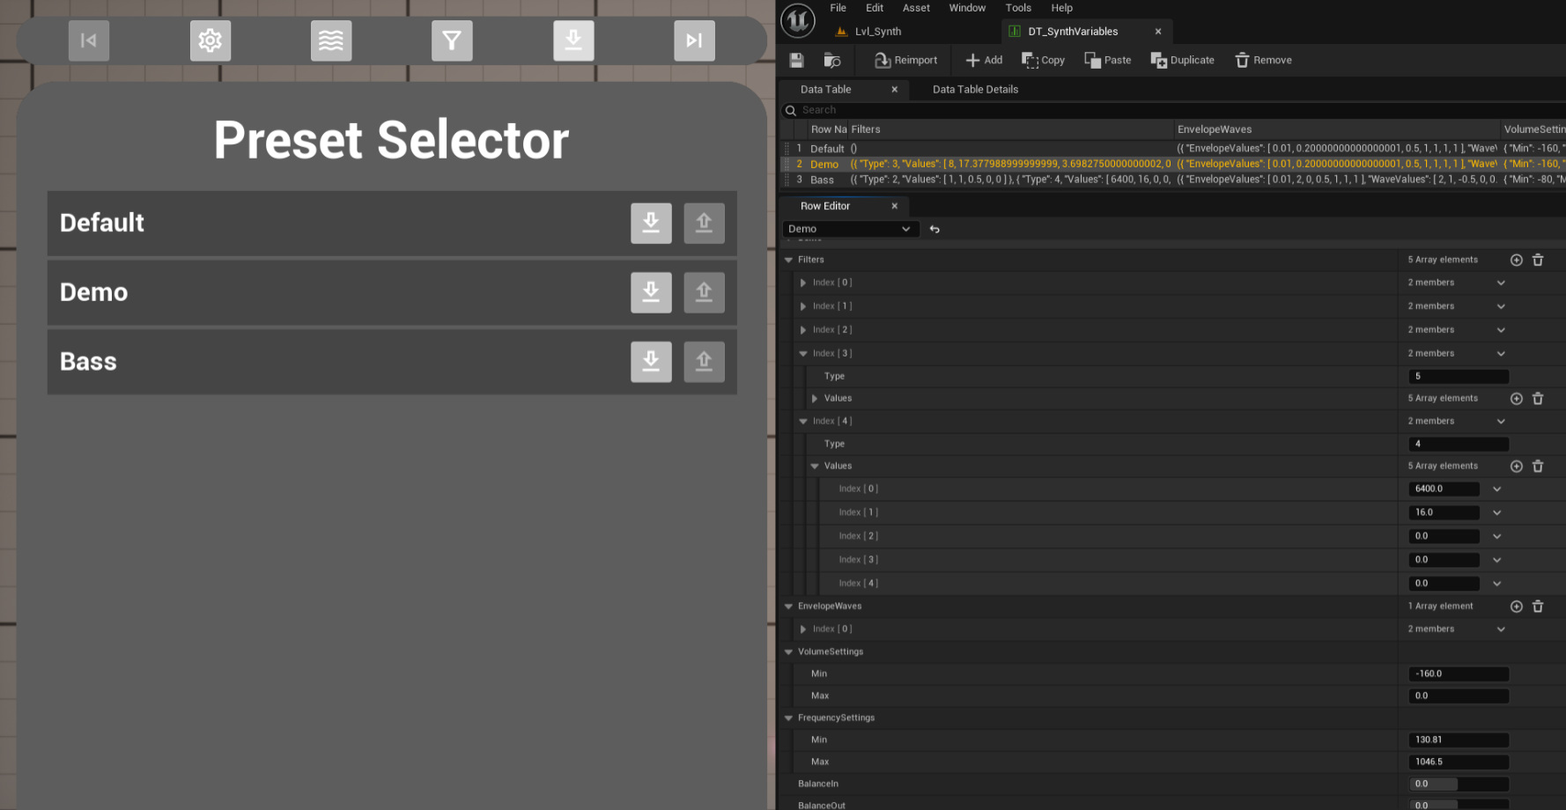Browse to asset in content browser icon

pyautogui.click(x=832, y=60)
